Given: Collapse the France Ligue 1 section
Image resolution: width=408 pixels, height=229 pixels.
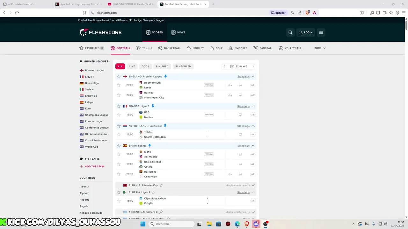Looking at the screenshot, I should (253, 106).
